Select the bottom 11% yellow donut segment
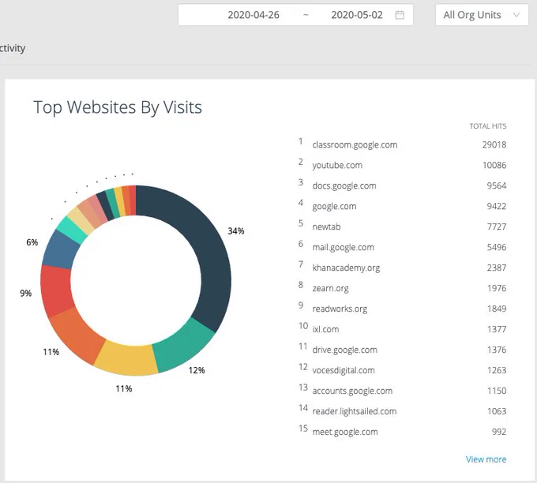Viewport: 537px width, 483px height. (x=126, y=359)
